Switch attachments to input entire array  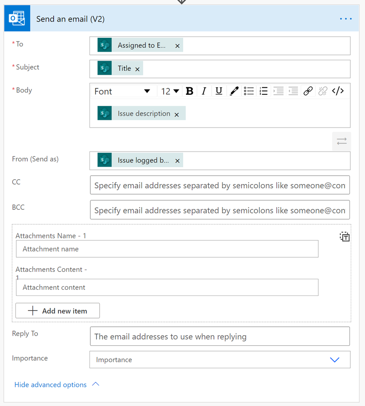click(345, 237)
